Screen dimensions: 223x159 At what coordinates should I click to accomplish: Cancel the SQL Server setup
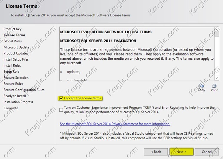[x=207, y=152]
